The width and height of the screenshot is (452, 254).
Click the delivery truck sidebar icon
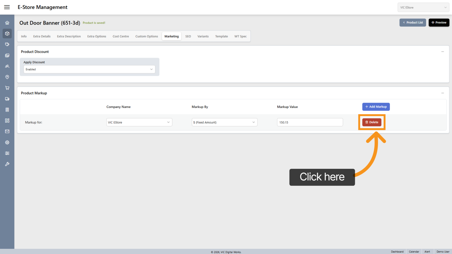pos(7,99)
